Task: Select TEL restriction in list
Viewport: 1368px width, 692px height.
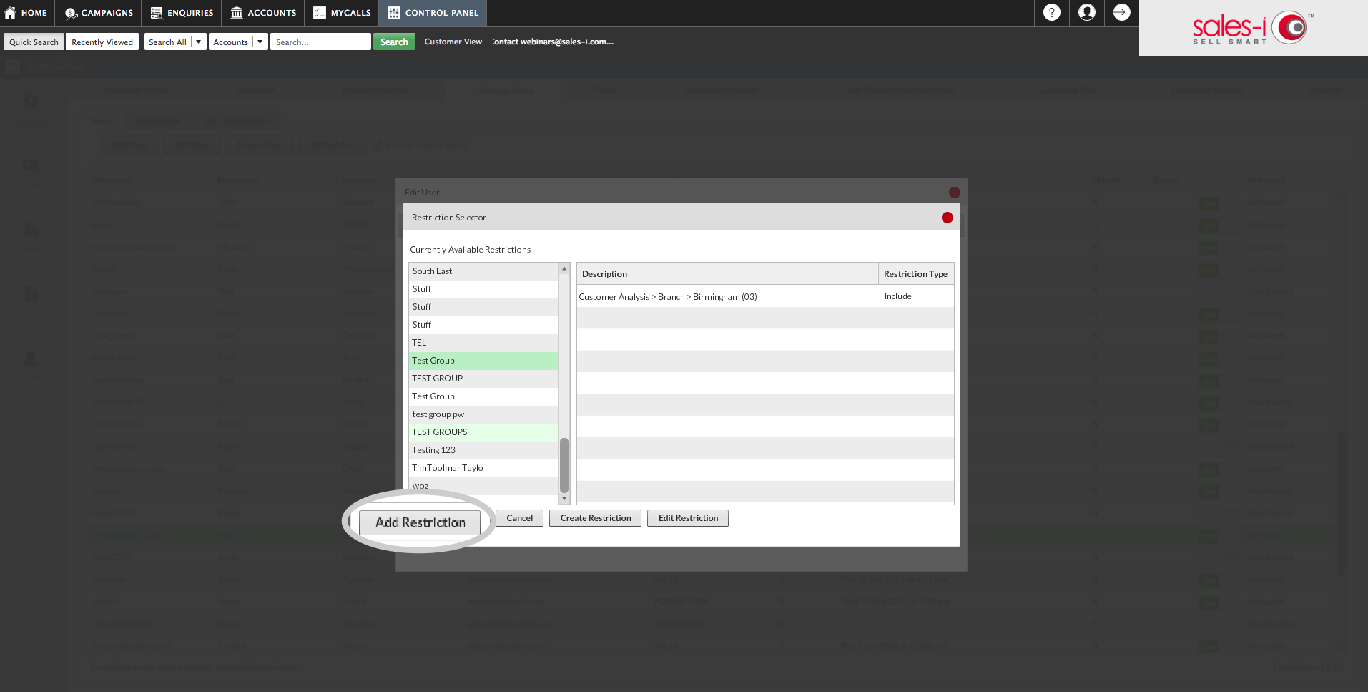Action: 483,343
